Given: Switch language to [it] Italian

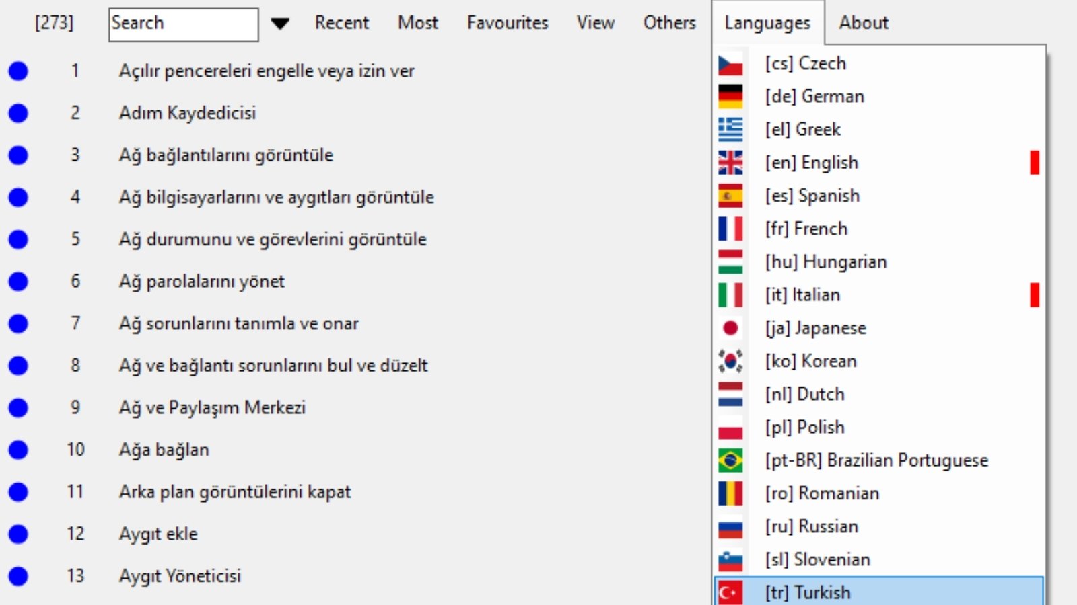Looking at the screenshot, I should click(878, 294).
